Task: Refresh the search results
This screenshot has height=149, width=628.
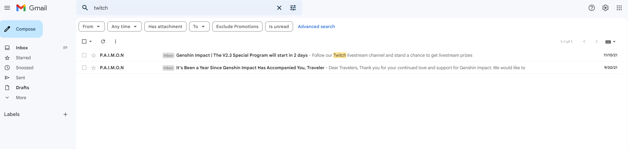Action: [103, 41]
